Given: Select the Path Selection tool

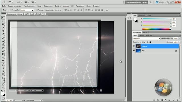Looking at the screenshot, I should 3,71.
